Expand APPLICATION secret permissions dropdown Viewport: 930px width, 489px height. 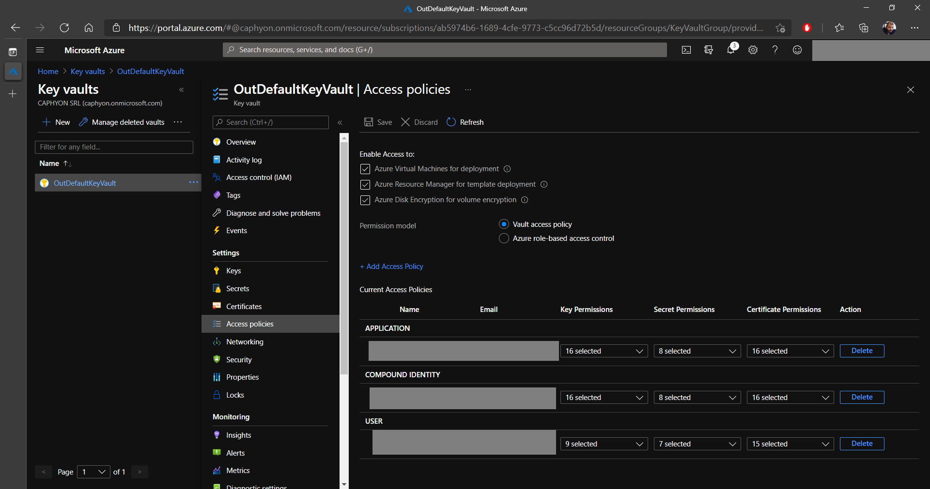pos(697,351)
